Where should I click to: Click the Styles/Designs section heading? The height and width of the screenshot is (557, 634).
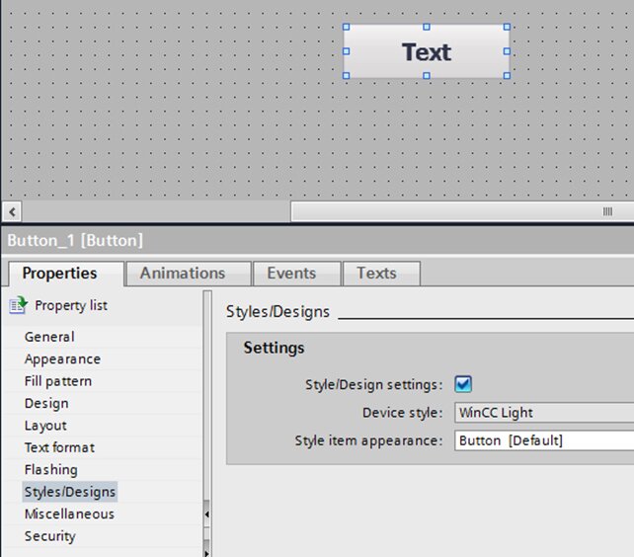coord(277,312)
